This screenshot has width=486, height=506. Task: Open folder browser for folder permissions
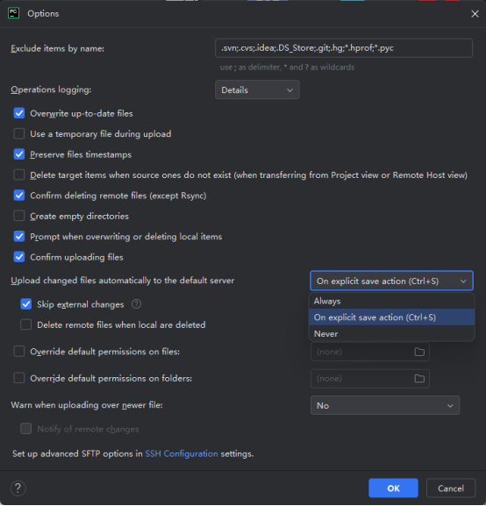tap(419, 379)
